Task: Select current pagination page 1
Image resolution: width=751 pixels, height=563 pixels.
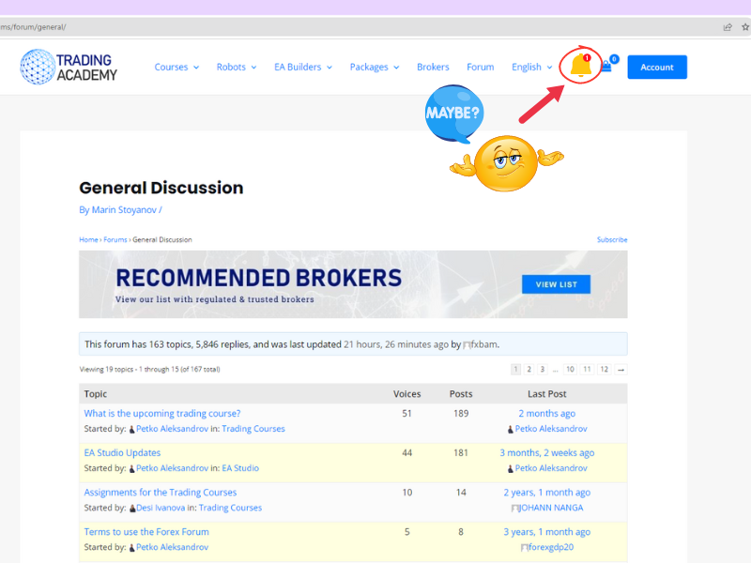Action: 515,369
